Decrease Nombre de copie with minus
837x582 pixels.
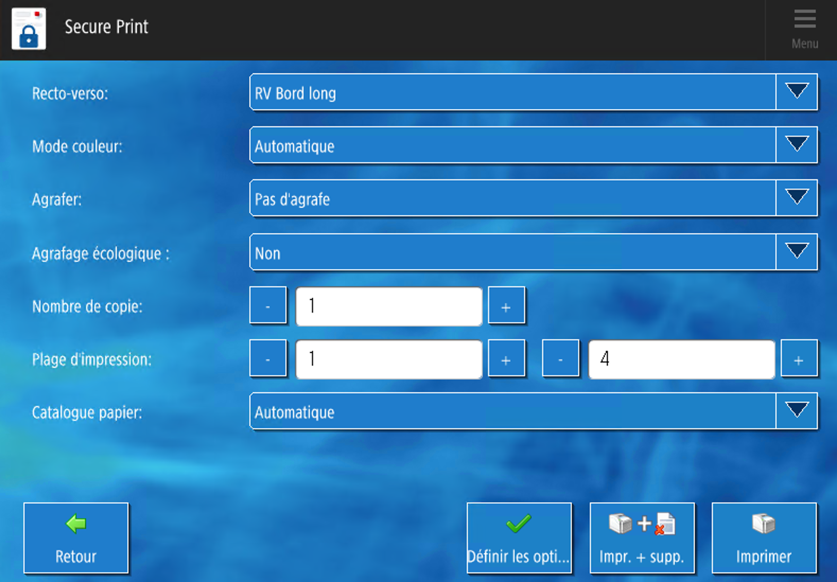point(268,306)
